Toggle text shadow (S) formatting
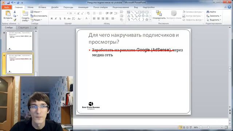 point(65,19)
